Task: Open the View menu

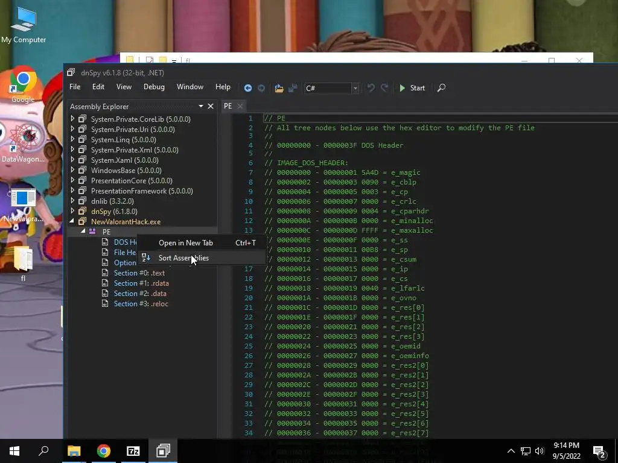Action: [124, 87]
